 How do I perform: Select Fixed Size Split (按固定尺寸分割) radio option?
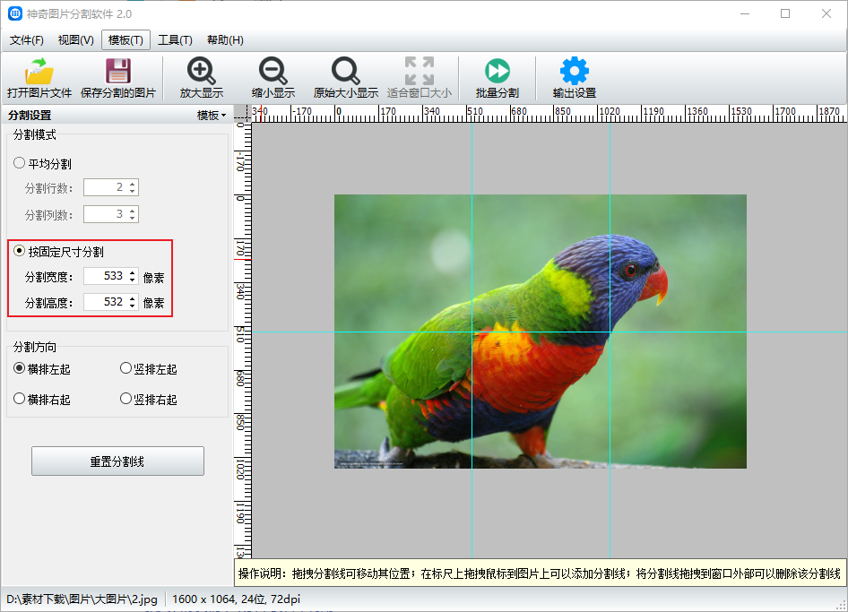click(x=20, y=252)
